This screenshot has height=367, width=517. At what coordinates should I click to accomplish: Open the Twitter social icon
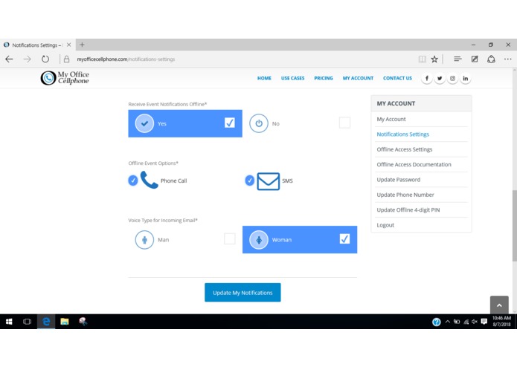[x=440, y=78]
